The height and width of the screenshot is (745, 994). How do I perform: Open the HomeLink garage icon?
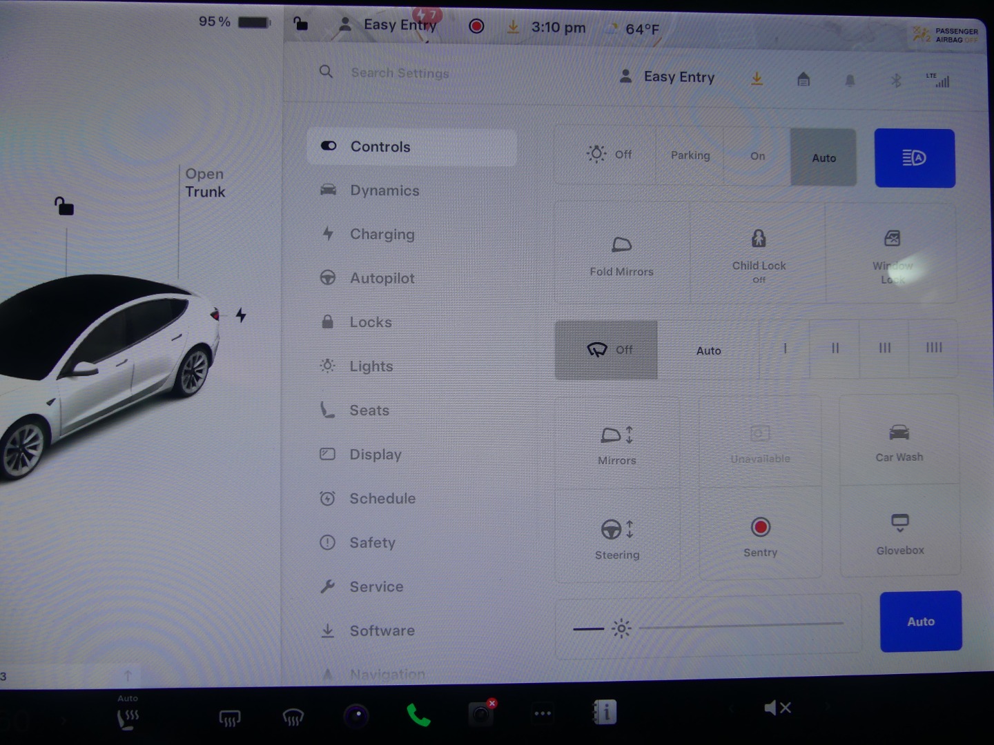(803, 80)
